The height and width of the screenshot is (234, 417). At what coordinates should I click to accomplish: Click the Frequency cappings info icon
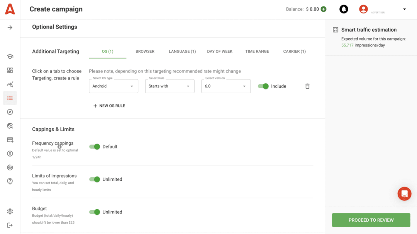click(x=59, y=147)
